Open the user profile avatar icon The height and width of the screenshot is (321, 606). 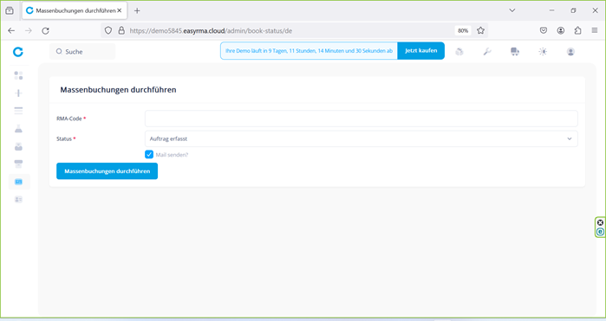pyautogui.click(x=570, y=51)
